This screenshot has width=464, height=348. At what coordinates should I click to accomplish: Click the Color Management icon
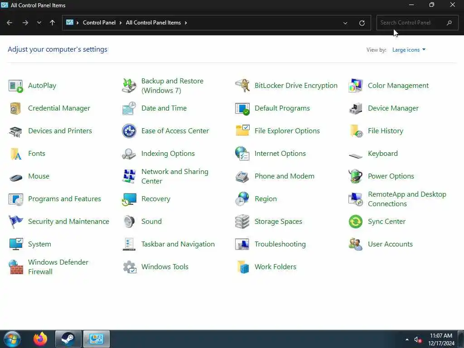coord(356,86)
